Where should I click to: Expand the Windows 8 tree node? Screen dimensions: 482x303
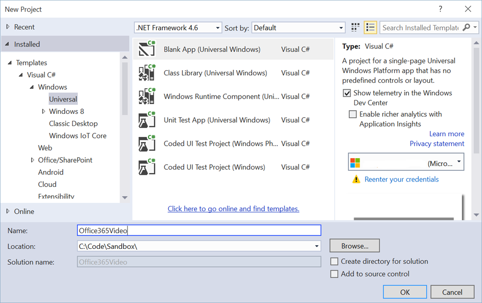pyautogui.click(x=43, y=111)
